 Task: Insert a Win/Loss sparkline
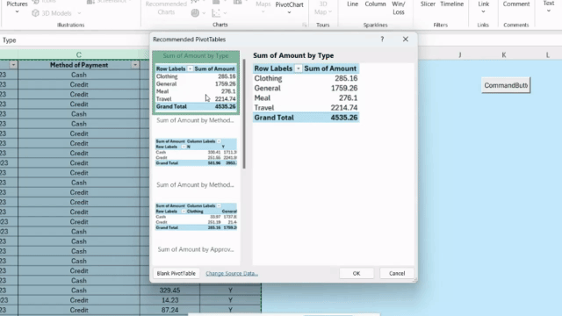398,8
